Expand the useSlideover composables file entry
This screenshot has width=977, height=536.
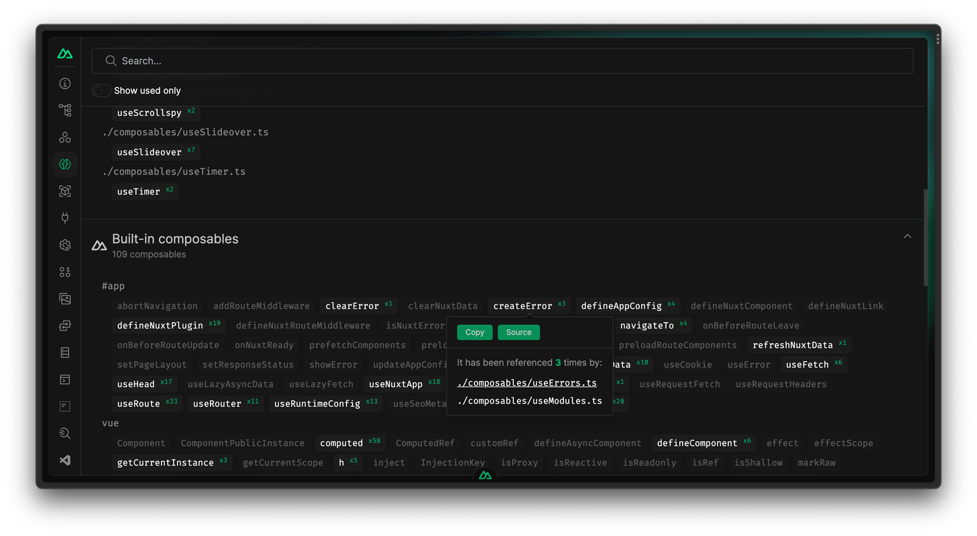[186, 132]
